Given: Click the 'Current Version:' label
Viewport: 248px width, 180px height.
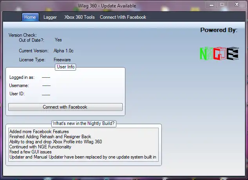Looking at the screenshot, I should click(x=34, y=51).
